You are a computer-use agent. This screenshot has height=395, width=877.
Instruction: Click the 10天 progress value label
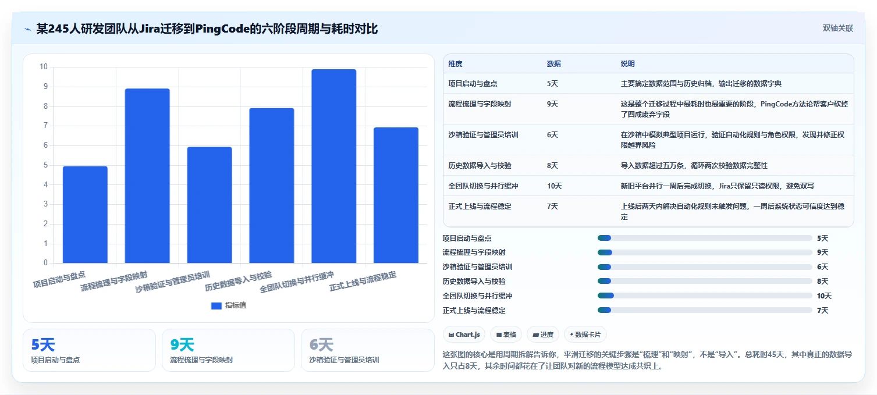coord(825,296)
